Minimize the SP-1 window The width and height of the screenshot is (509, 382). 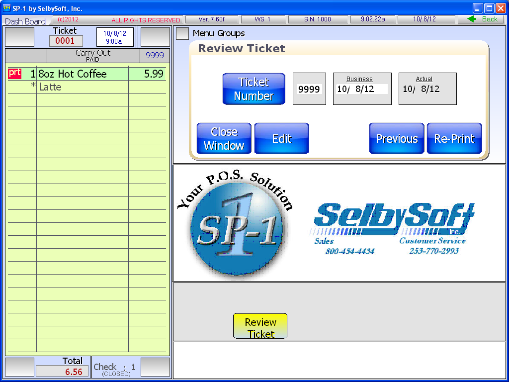coord(478,8)
